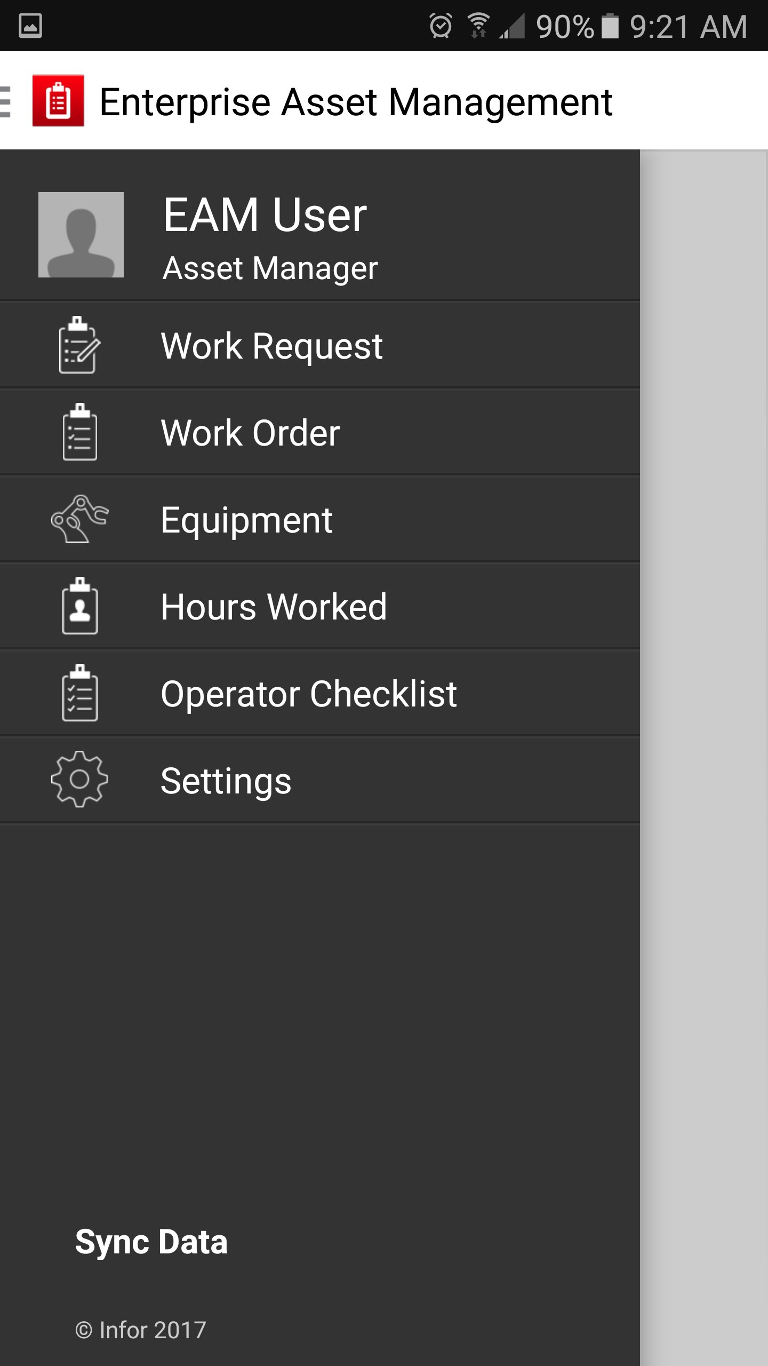The width and height of the screenshot is (768, 1366).
Task: Tap the alarm icon in status bar
Action: click(x=441, y=26)
